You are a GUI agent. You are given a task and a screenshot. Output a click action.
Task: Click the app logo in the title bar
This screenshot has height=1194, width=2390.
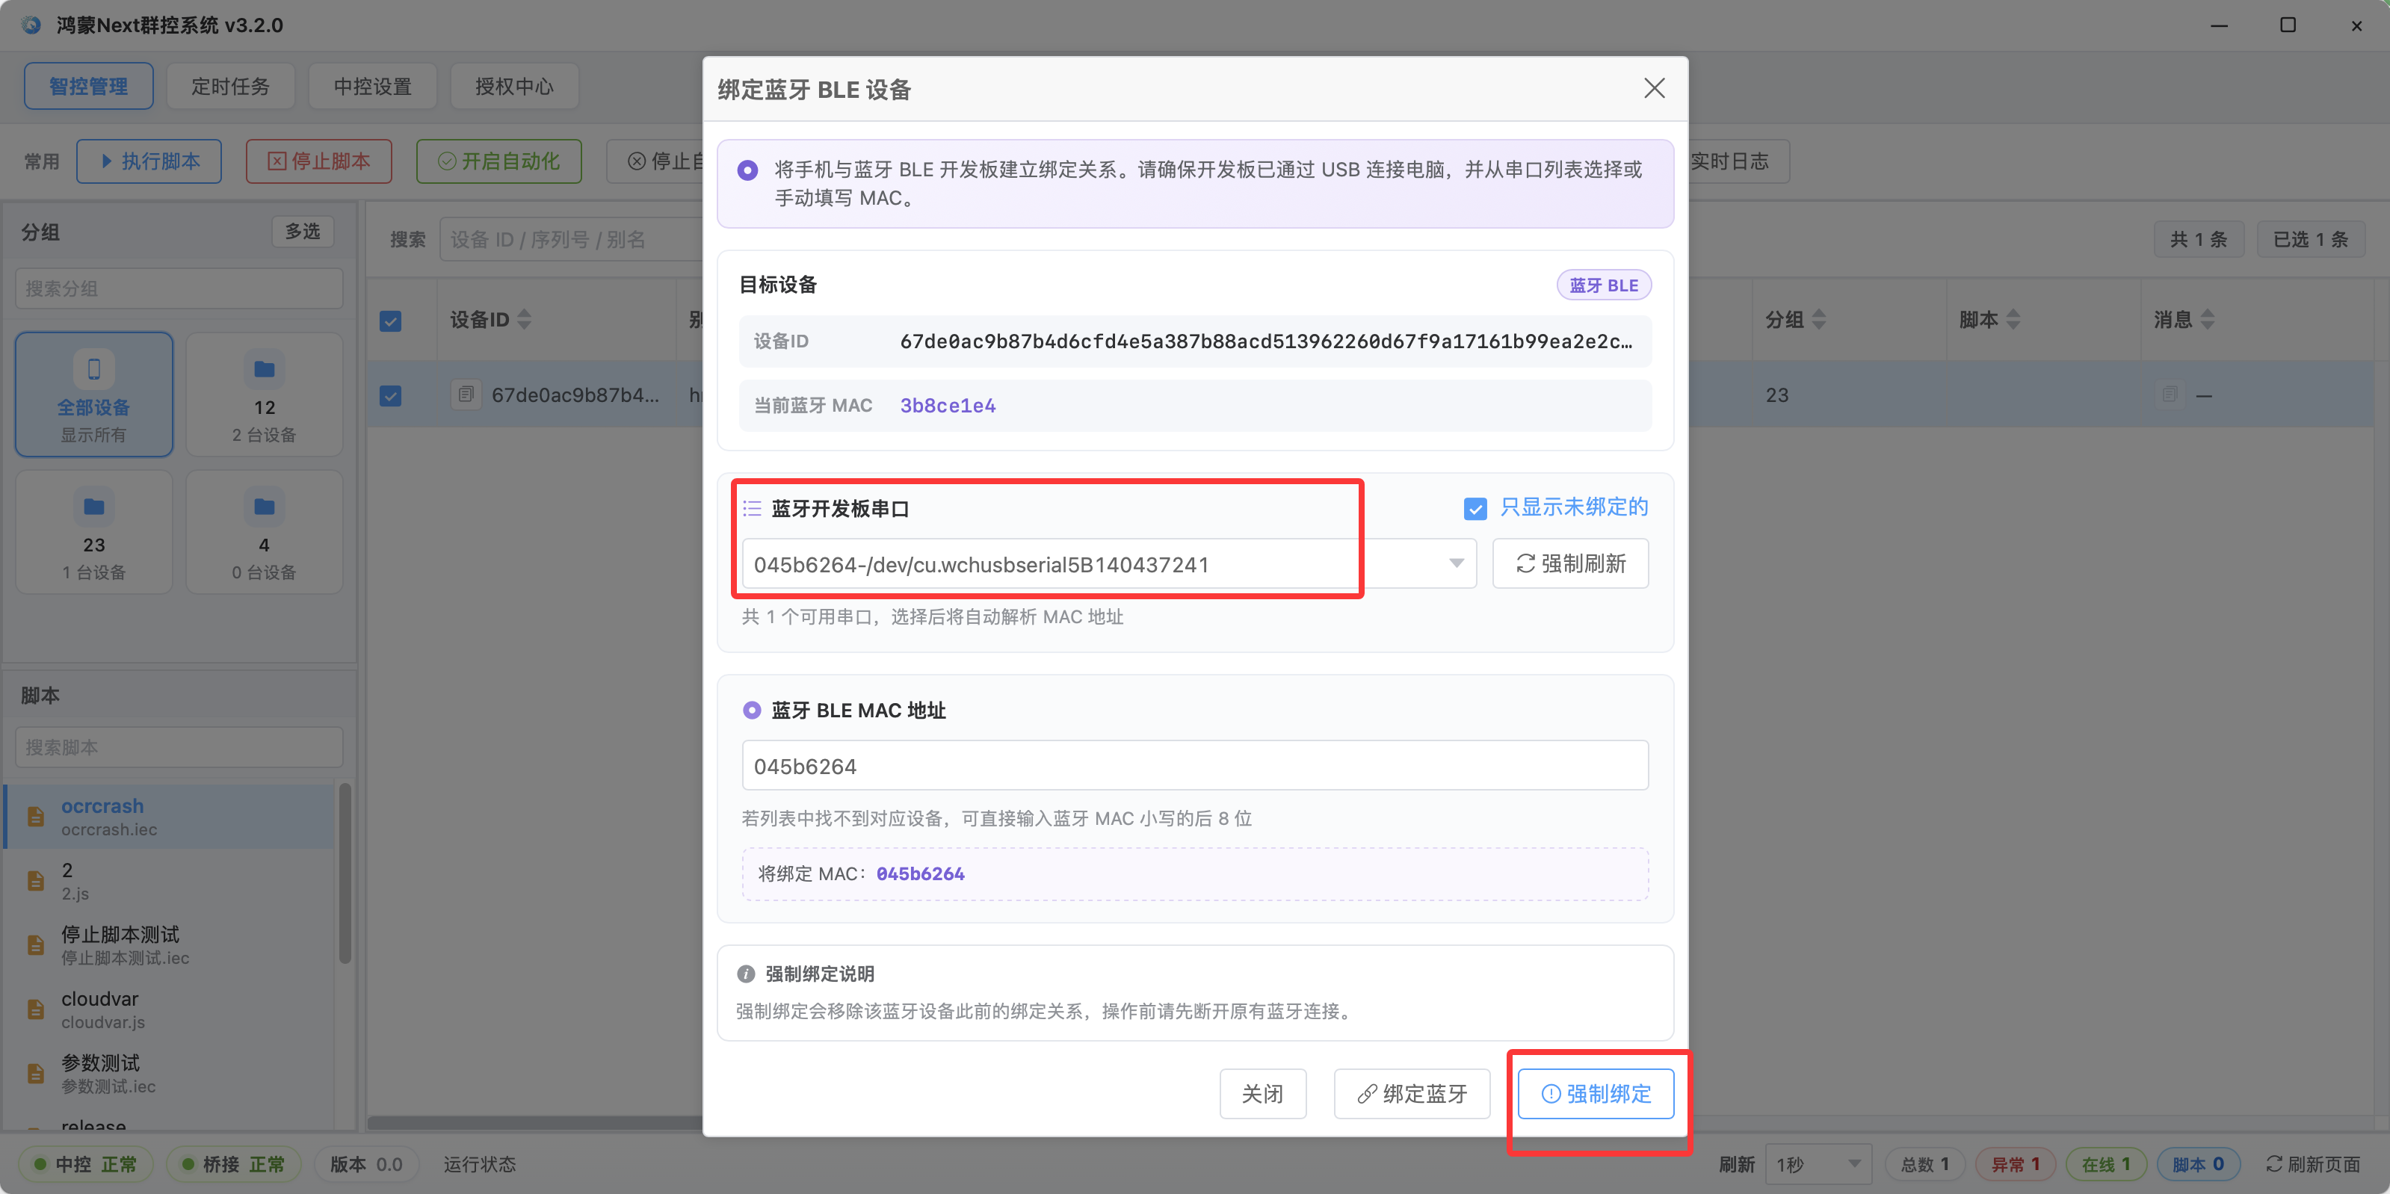pos(31,25)
